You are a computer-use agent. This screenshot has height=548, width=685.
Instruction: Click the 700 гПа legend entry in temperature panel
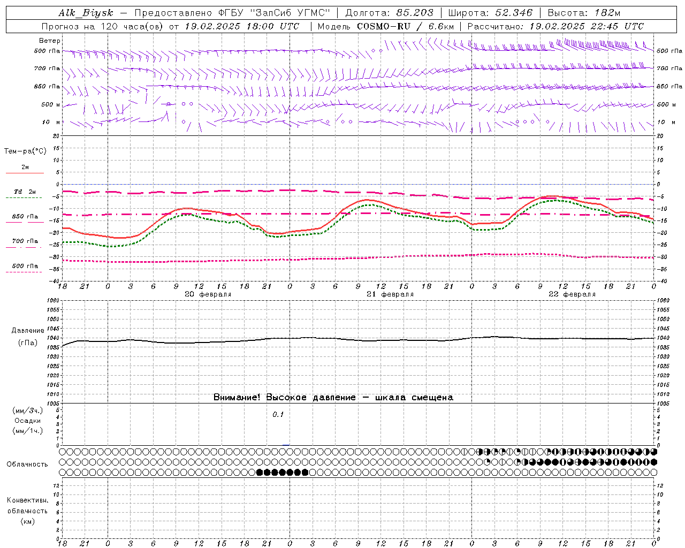[x=25, y=241]
